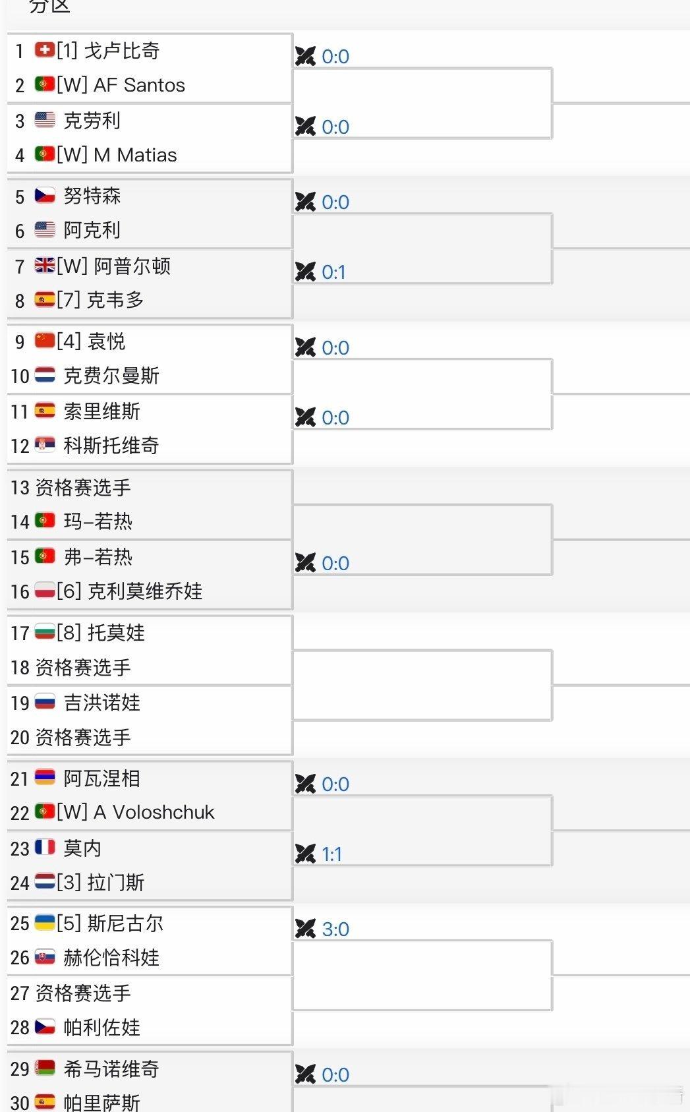690x1112 pixels.
Task: Open the match icon beside 阿普尔顿 vs 克韦多
Action: tap(306, 271)
